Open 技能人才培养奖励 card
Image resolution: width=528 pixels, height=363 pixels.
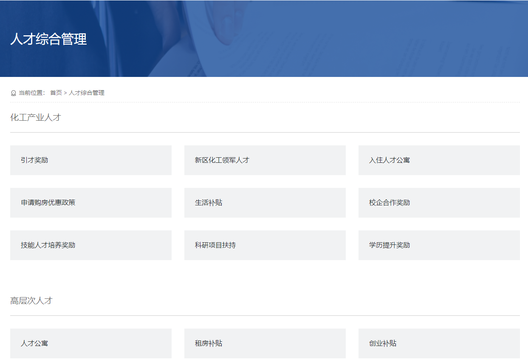[x=90, y=245]
